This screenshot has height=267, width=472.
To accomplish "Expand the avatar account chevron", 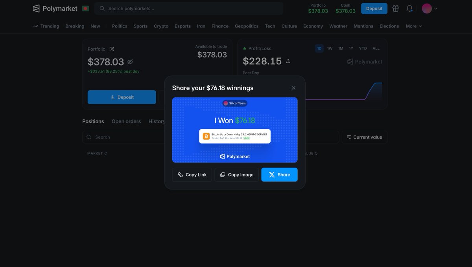I will [x=435, y=9].
